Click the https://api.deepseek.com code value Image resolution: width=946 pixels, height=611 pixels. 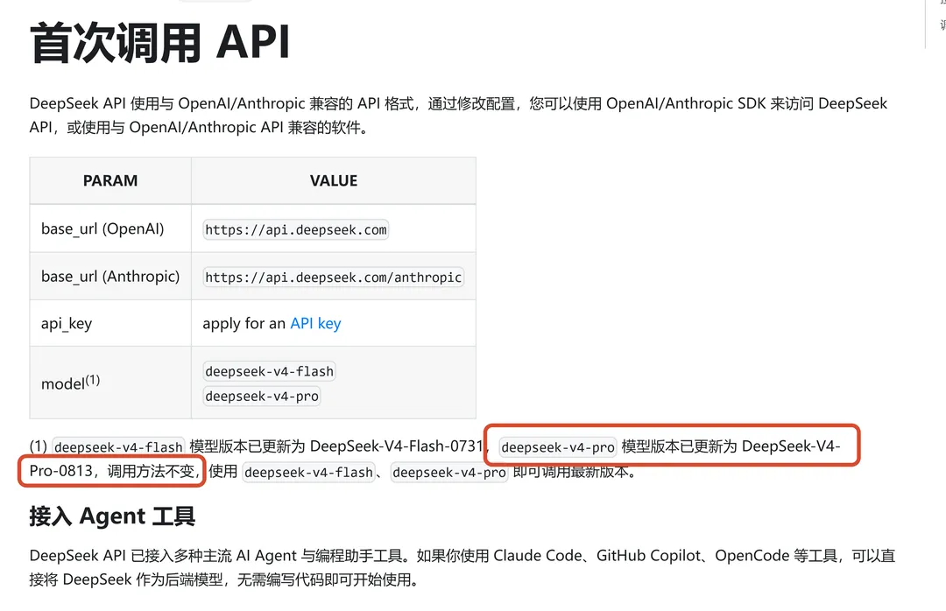click(x=296, y=230)
